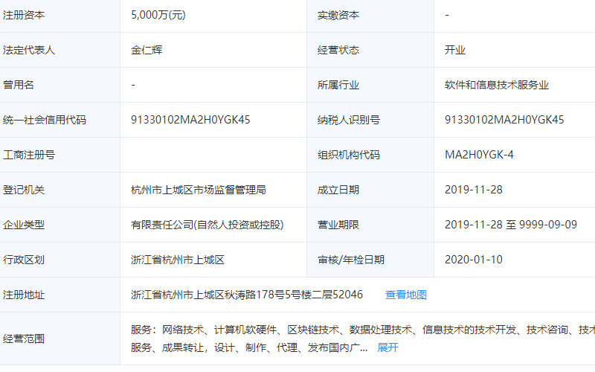The height and width of the screenshot is (372, 595).
Task: Select the 注册地址 label
Action: [24, 295]
